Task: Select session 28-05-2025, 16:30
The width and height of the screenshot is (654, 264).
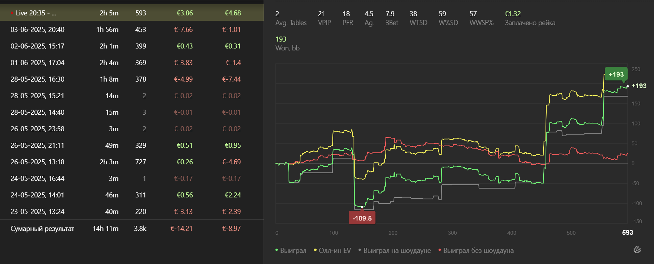Action: coord(132,79)
